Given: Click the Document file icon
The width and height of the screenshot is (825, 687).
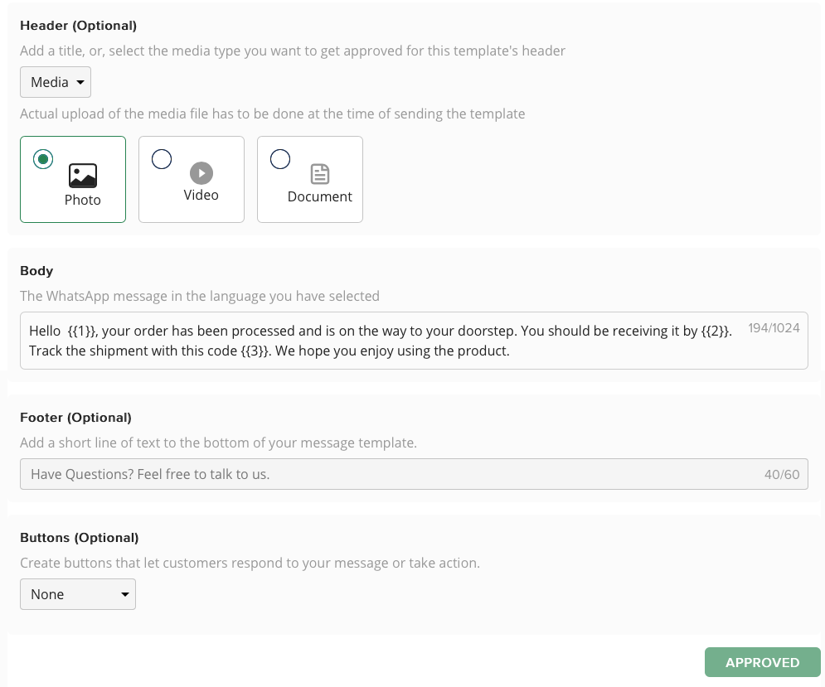Looking at the screenshot, I should [319, 174].
